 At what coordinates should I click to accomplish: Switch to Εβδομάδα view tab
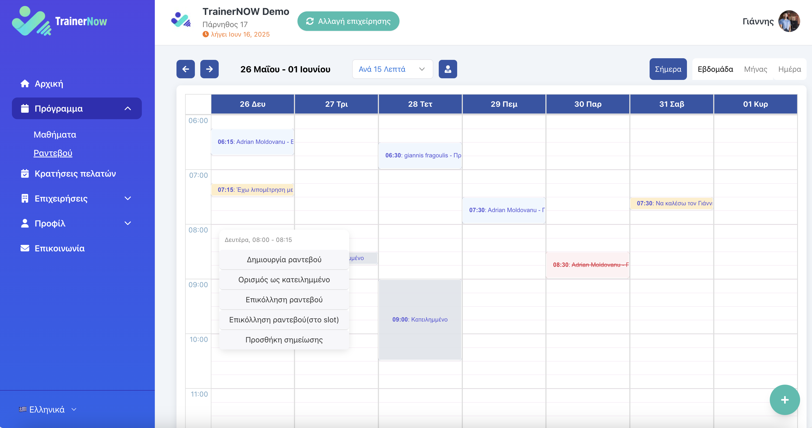(715, 69)
